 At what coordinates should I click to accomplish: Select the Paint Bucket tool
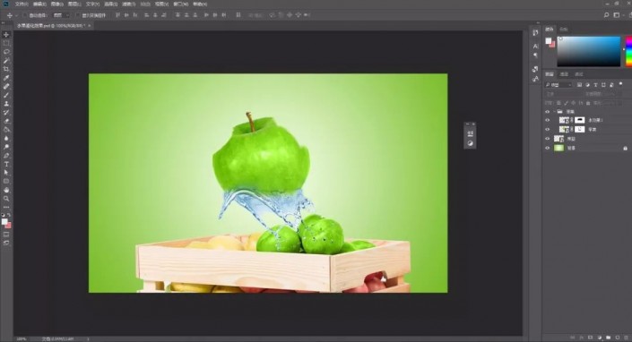pyautogui.click(x=6, y=130)
